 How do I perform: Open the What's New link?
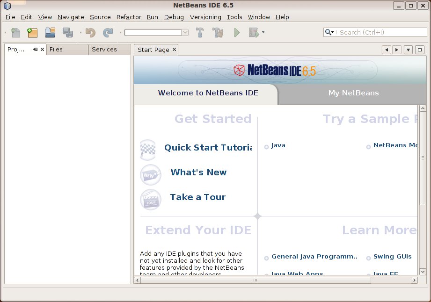[198, 173]
